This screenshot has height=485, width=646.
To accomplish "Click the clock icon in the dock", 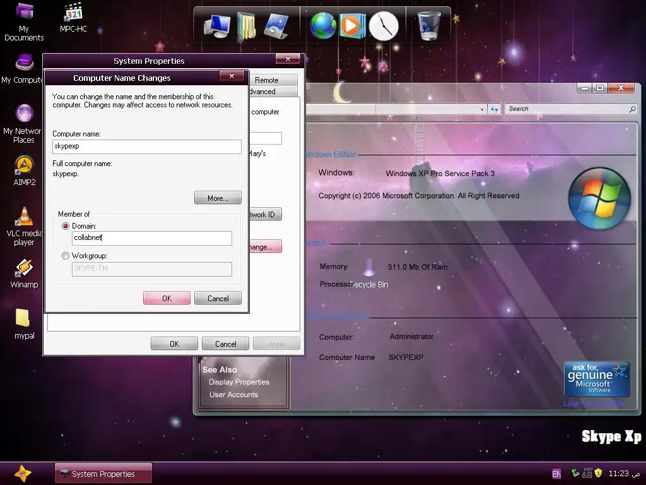I will [384, 26].
